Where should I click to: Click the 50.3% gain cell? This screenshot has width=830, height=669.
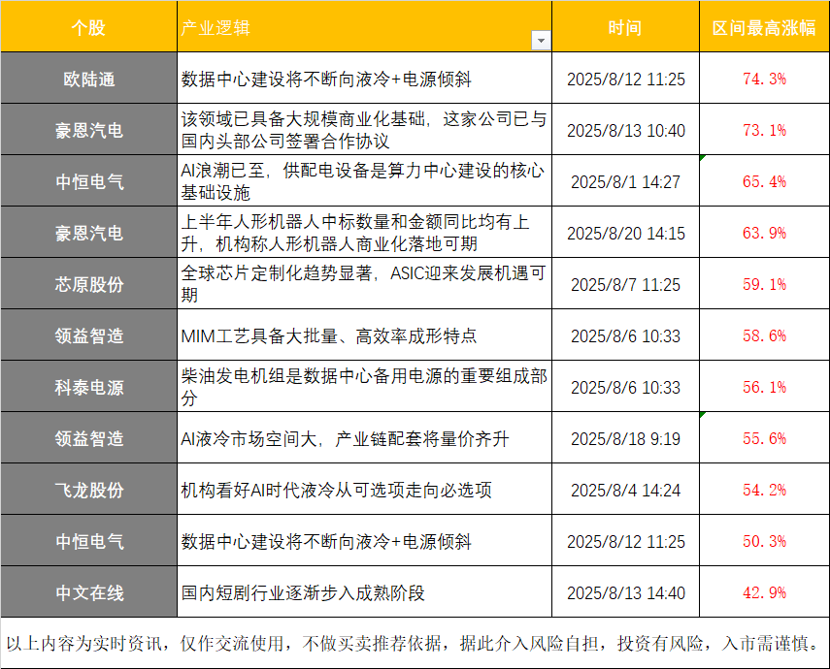(764, 540)
